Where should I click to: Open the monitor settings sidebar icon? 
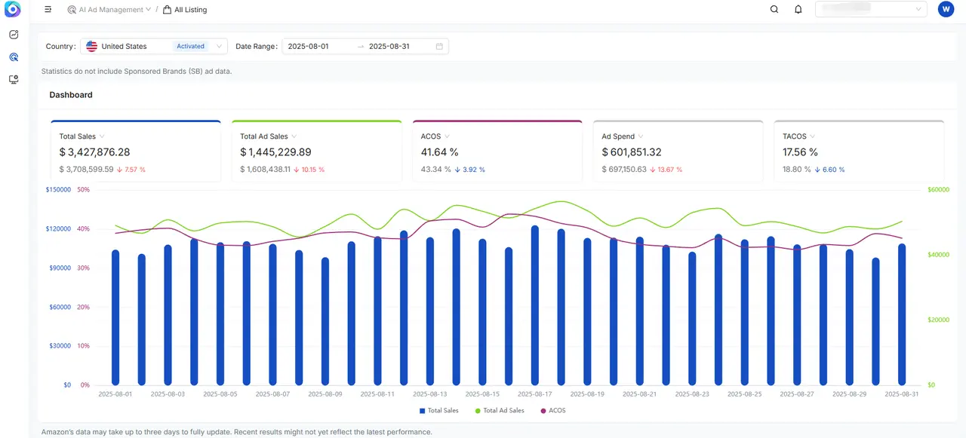pos(14,79)
